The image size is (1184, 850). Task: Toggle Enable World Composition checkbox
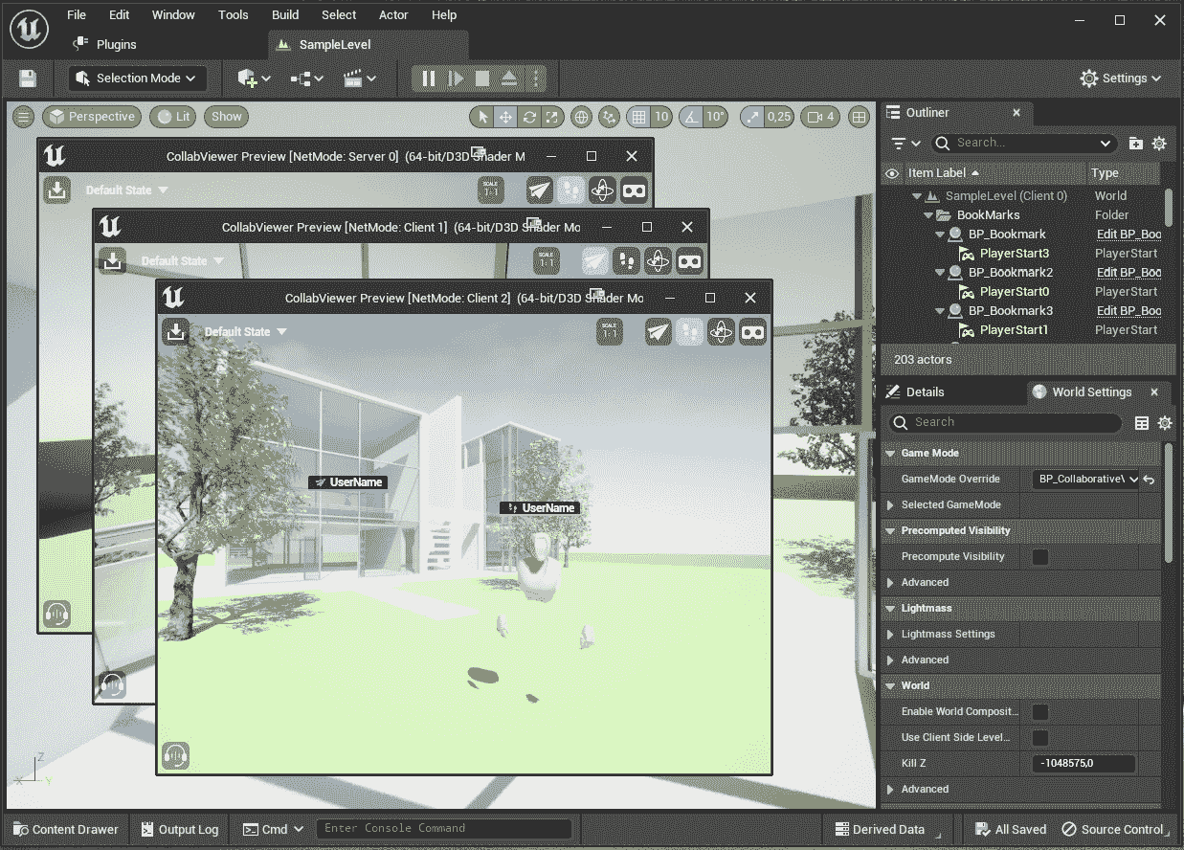pyautogui.click(x=1039, y=712)
